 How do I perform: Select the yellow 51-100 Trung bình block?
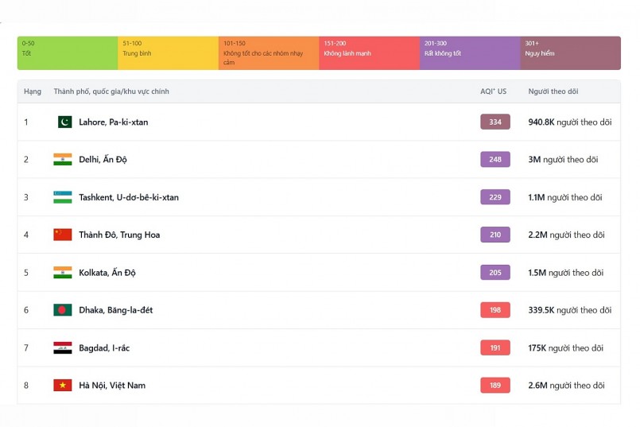(x=168, y=52)
